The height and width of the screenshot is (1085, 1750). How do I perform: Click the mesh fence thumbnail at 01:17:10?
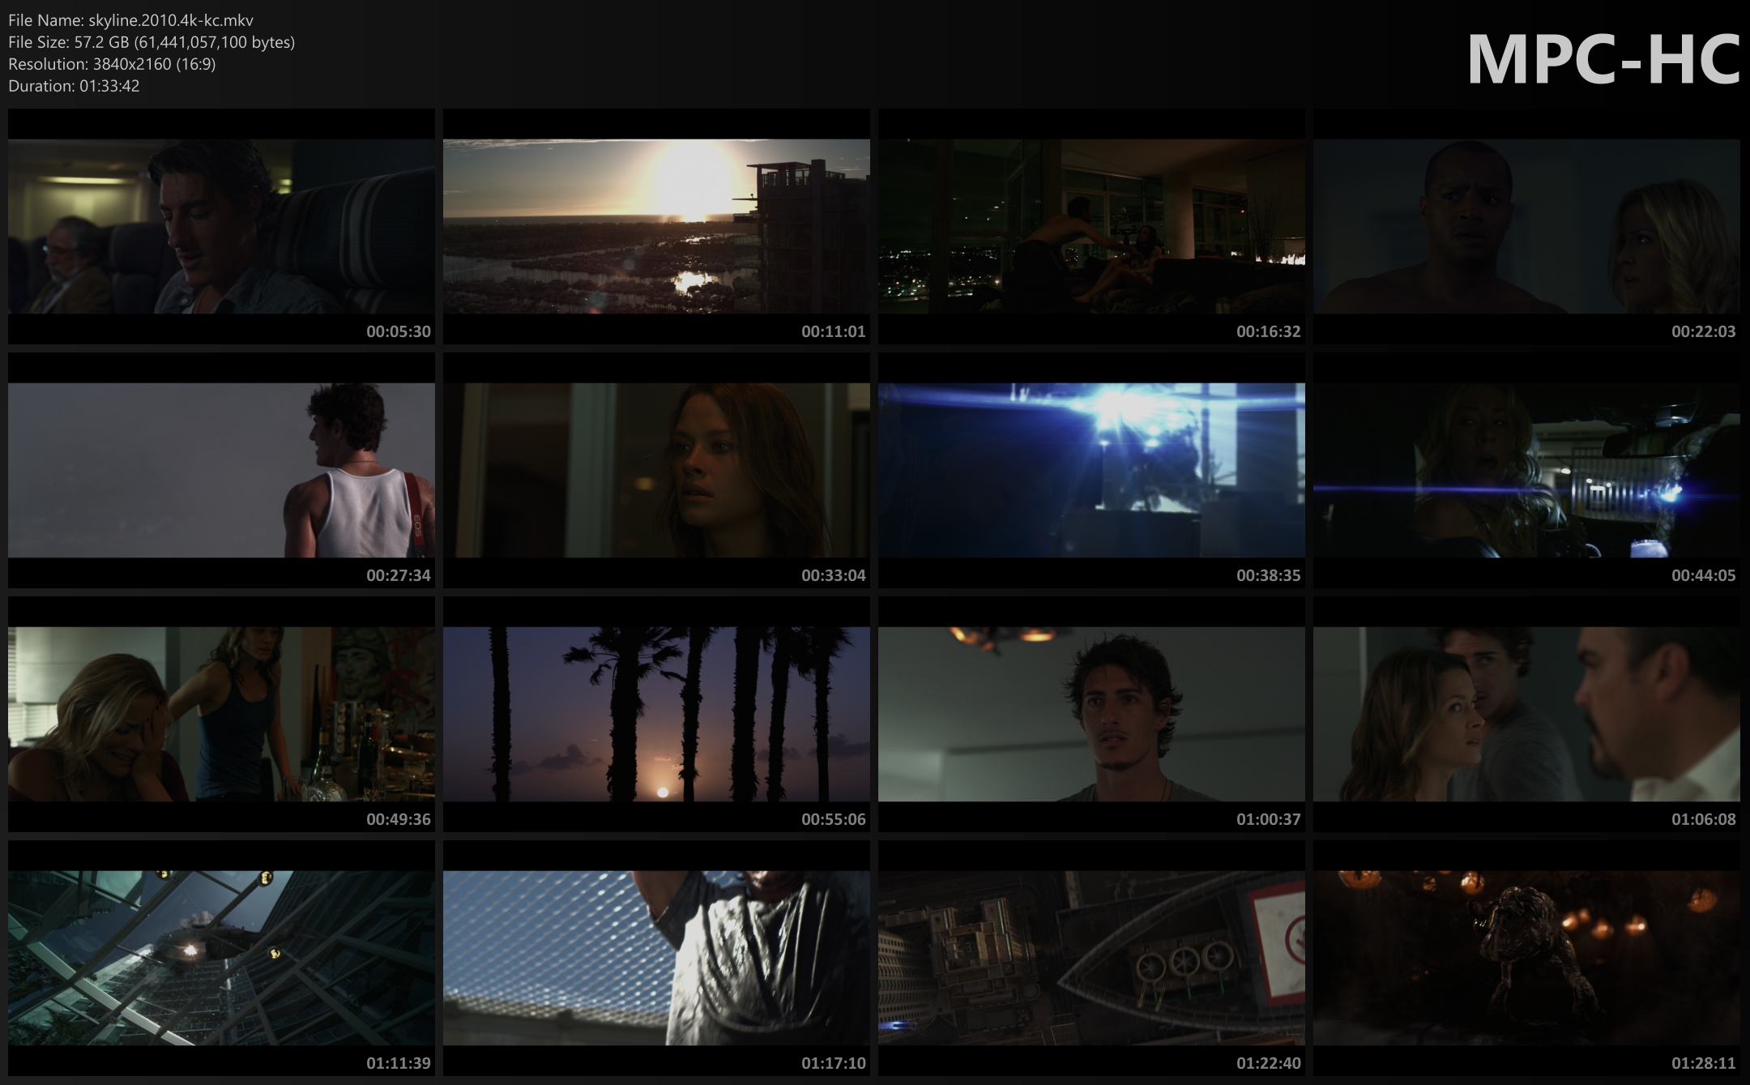tap(656, 958)
